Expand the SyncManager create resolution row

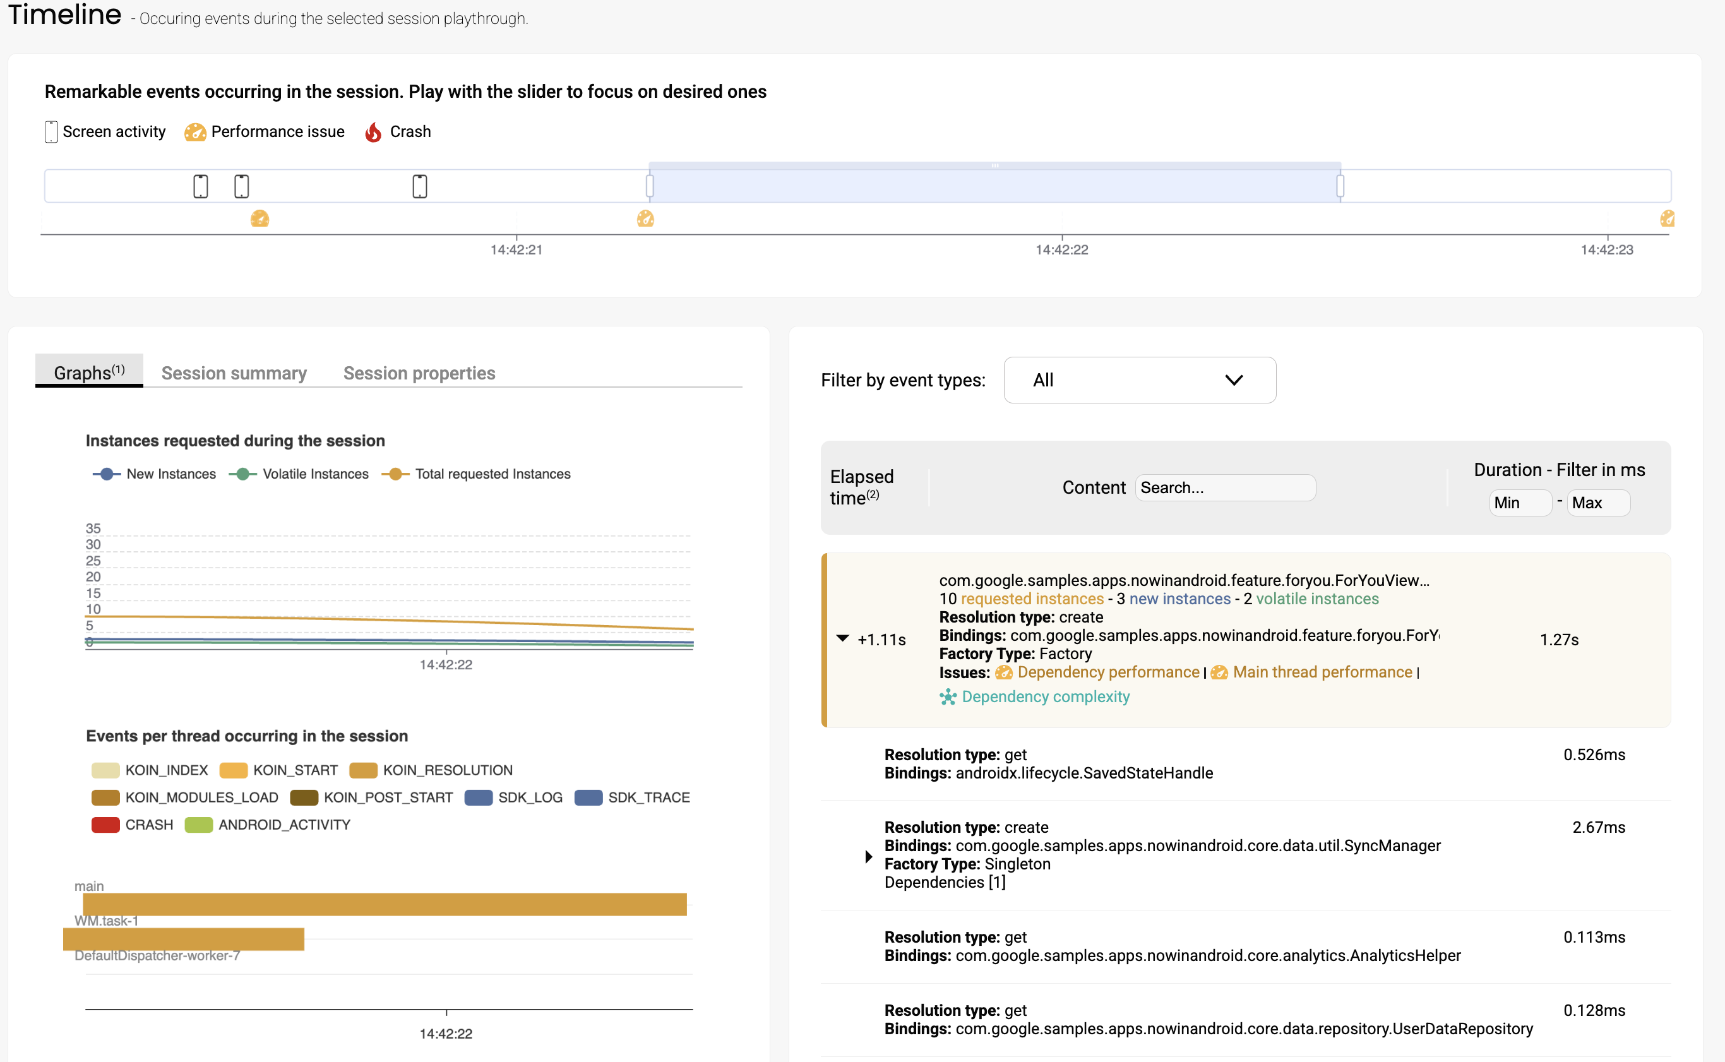(x=869, y=856)
